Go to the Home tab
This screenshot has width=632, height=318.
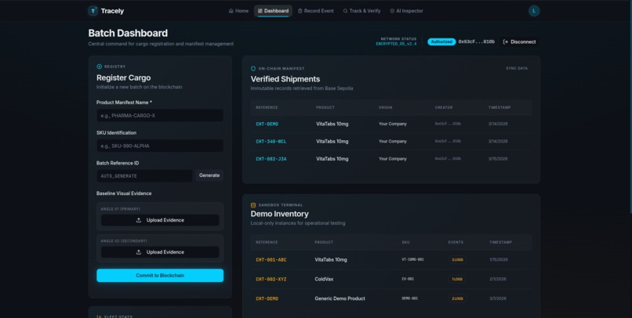tap(238, 11)
